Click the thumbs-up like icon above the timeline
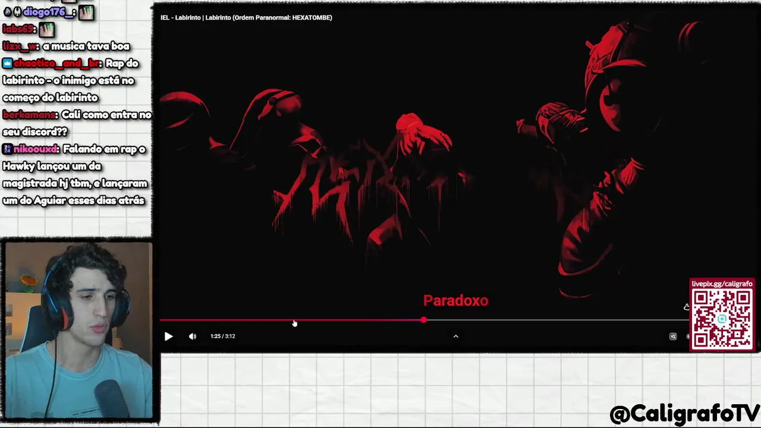Image resolution: width=761 pixels, height=428 pixels. coord(687,307)
